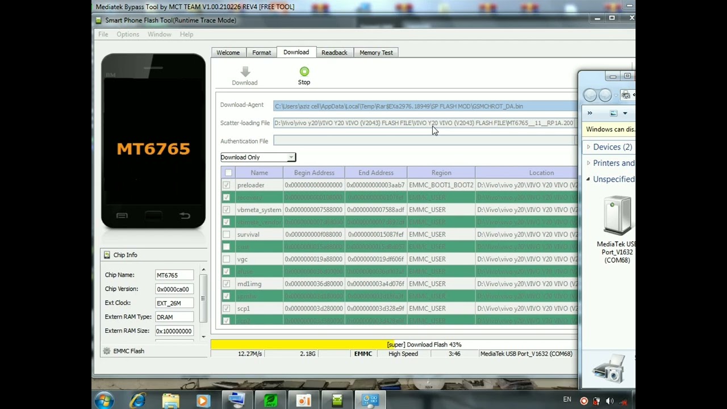727x409 pixels.
Task: Click the printer icon in the Devices details pane
Action: [x=610, y=368]
